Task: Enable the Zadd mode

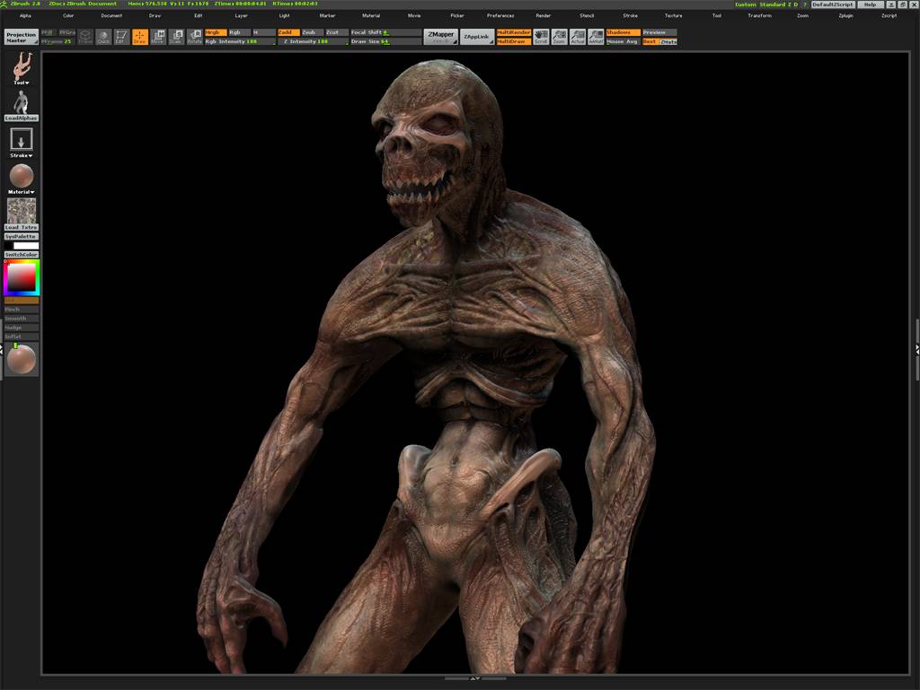Action: click(x=288, y=32)
